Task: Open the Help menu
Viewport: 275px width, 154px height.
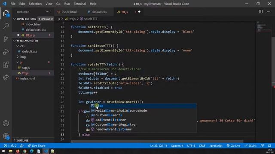Action: click(93, 4)
